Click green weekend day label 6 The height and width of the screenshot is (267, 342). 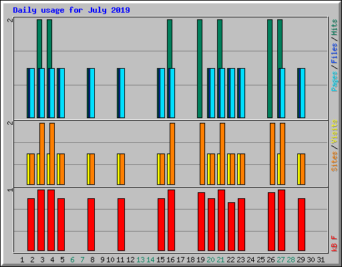tap(72, 260)
